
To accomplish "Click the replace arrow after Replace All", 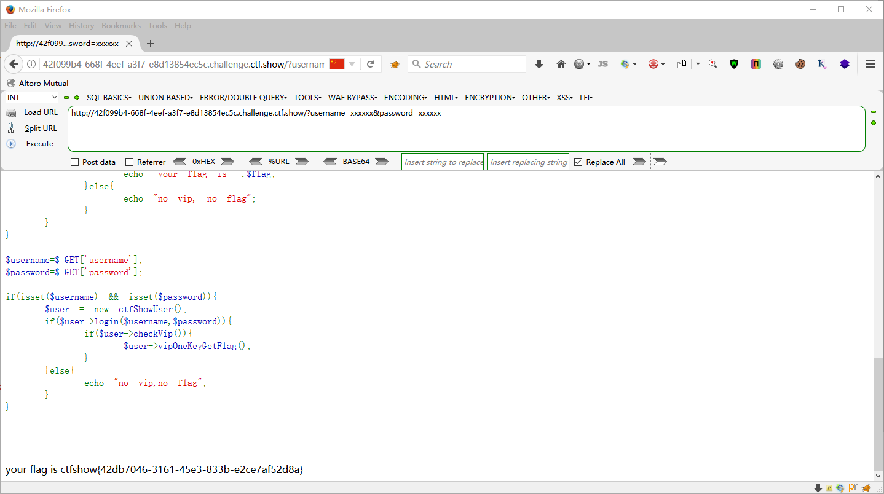I will tap(639, 162).
